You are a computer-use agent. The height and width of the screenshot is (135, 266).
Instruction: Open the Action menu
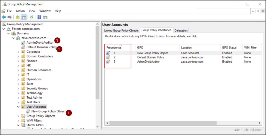[20, 11]
